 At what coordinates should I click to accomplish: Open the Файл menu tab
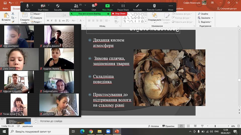[5, 9]
